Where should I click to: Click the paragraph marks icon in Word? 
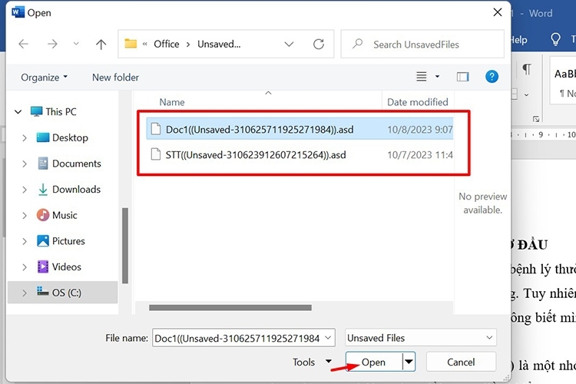[x=526, y=68]
